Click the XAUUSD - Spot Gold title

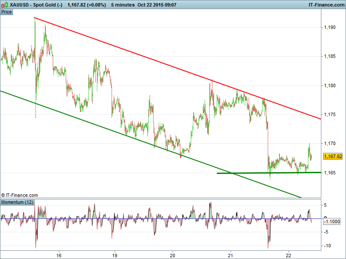(x=33, y=4)
